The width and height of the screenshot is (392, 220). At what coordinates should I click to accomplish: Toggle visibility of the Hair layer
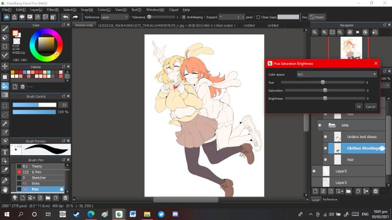pos(325,160)
